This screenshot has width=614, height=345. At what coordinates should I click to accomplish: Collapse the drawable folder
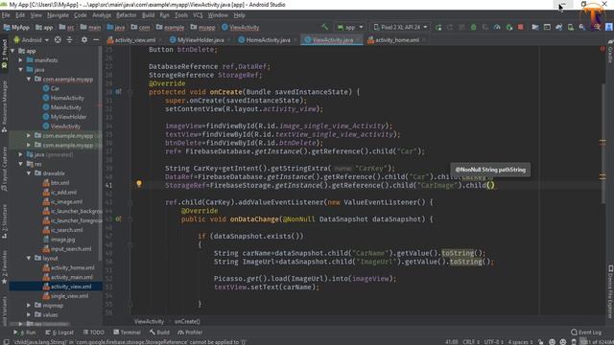click(x=29, y=172)
